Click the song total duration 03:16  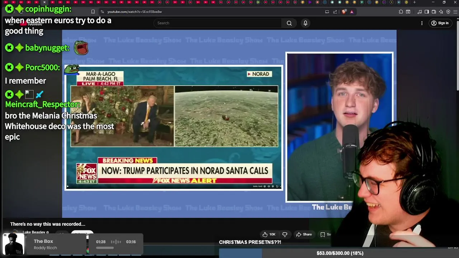pyautogui.click(x=131, y=242)
